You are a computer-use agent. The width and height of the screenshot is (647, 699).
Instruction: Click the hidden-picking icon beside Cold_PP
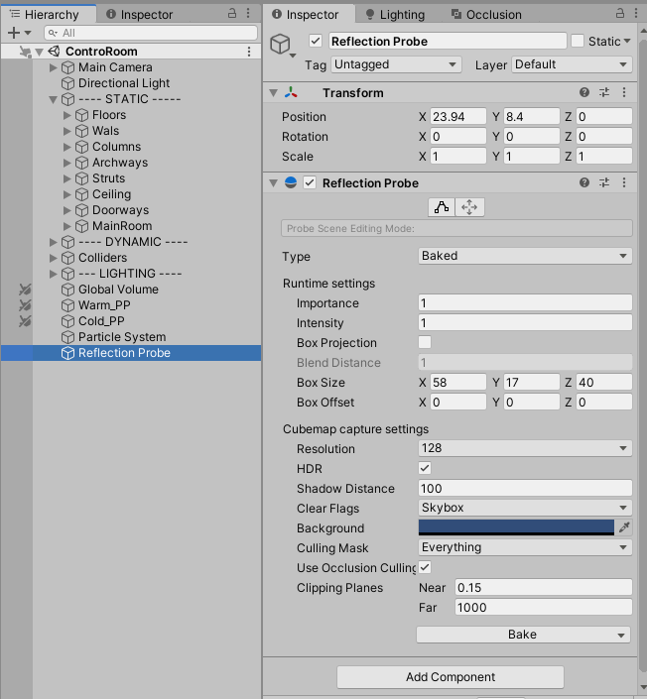click(x=25, y=321)
